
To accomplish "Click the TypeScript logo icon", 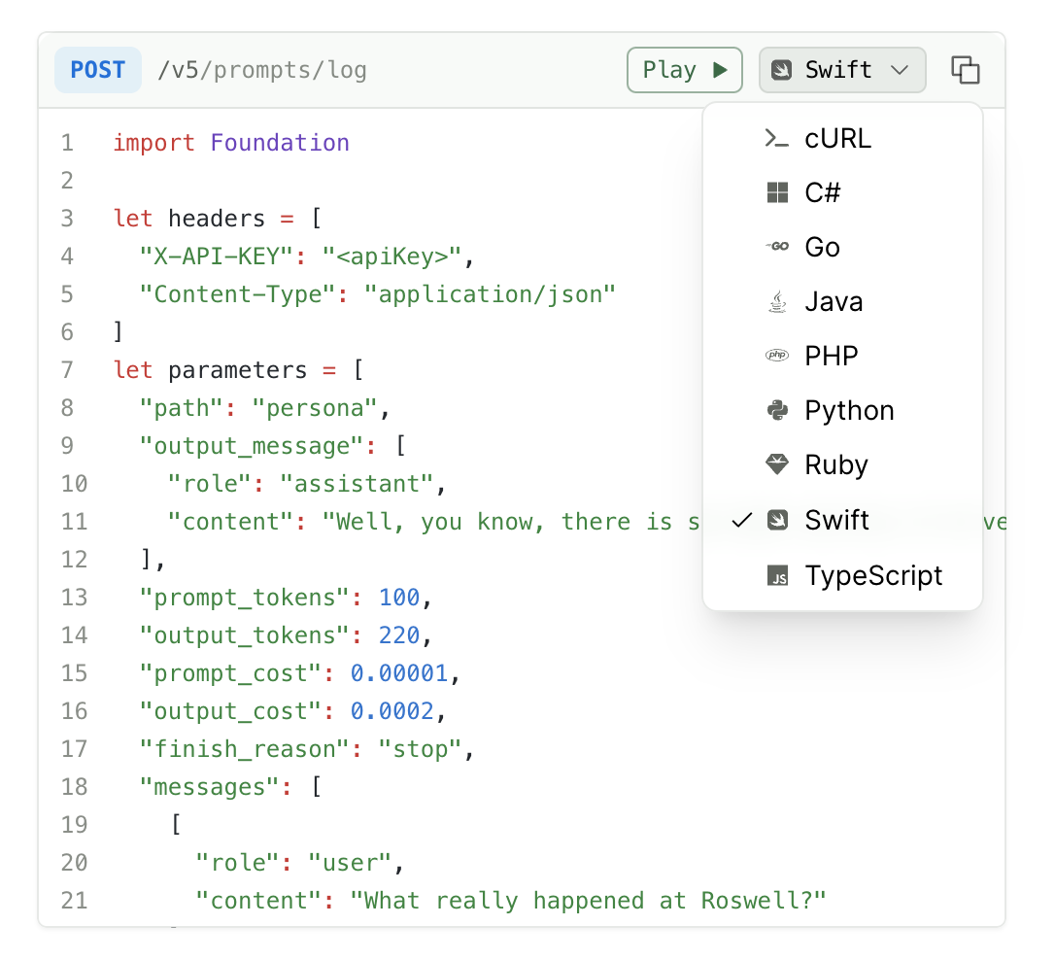I will 777,575.
